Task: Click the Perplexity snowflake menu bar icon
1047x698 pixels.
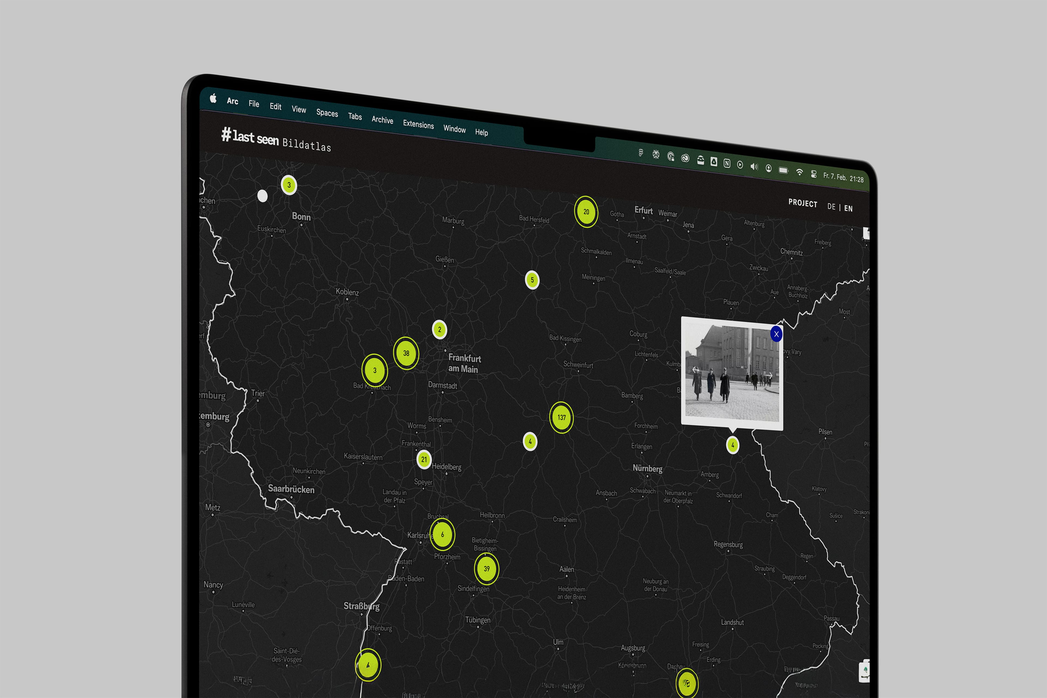Action: click(x=656, y=155)
